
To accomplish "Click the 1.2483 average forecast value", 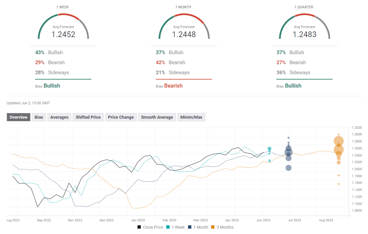I will click(x=304, y=34).
